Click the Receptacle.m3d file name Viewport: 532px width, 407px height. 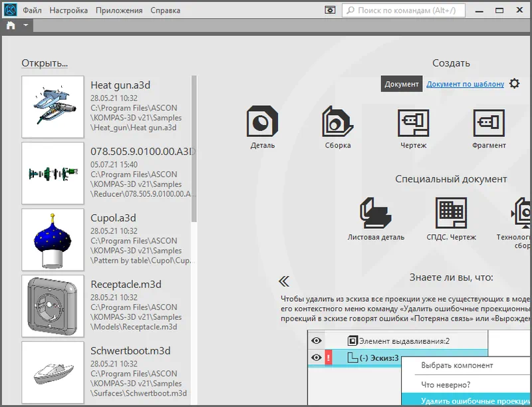click(126, 284)
